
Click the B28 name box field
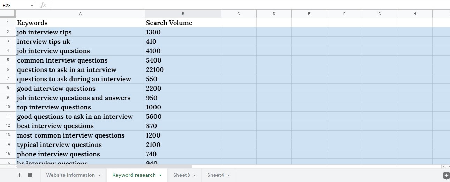click(x=16, y=6)
